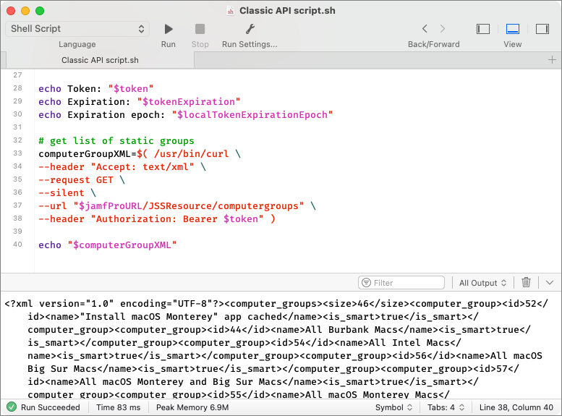Click the Run Succeeded status text
562x416 pixels.
[x=50, y=407]
